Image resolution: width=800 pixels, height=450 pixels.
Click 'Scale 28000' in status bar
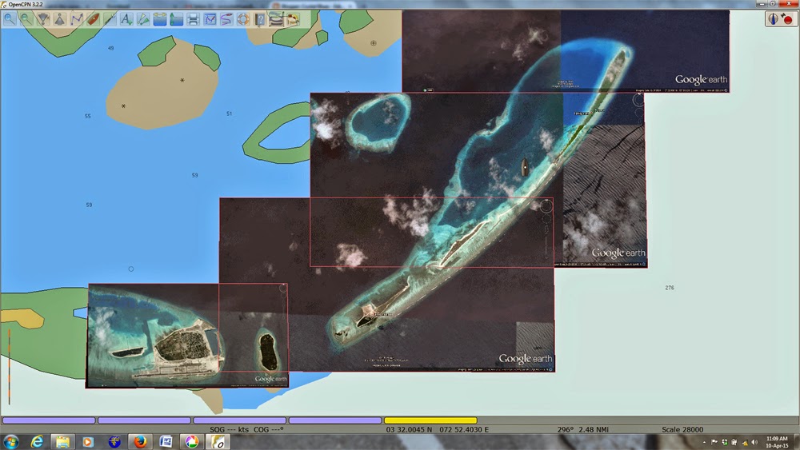682,429
